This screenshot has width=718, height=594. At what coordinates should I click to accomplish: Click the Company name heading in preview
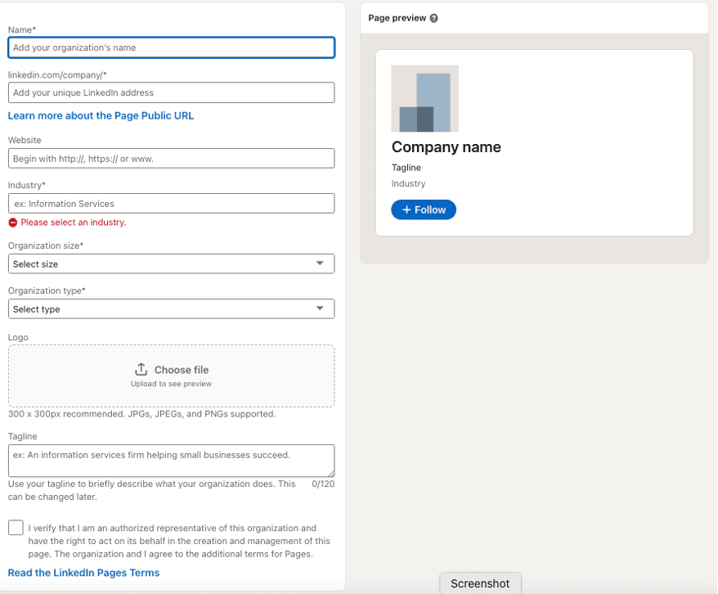coord(446,147)
